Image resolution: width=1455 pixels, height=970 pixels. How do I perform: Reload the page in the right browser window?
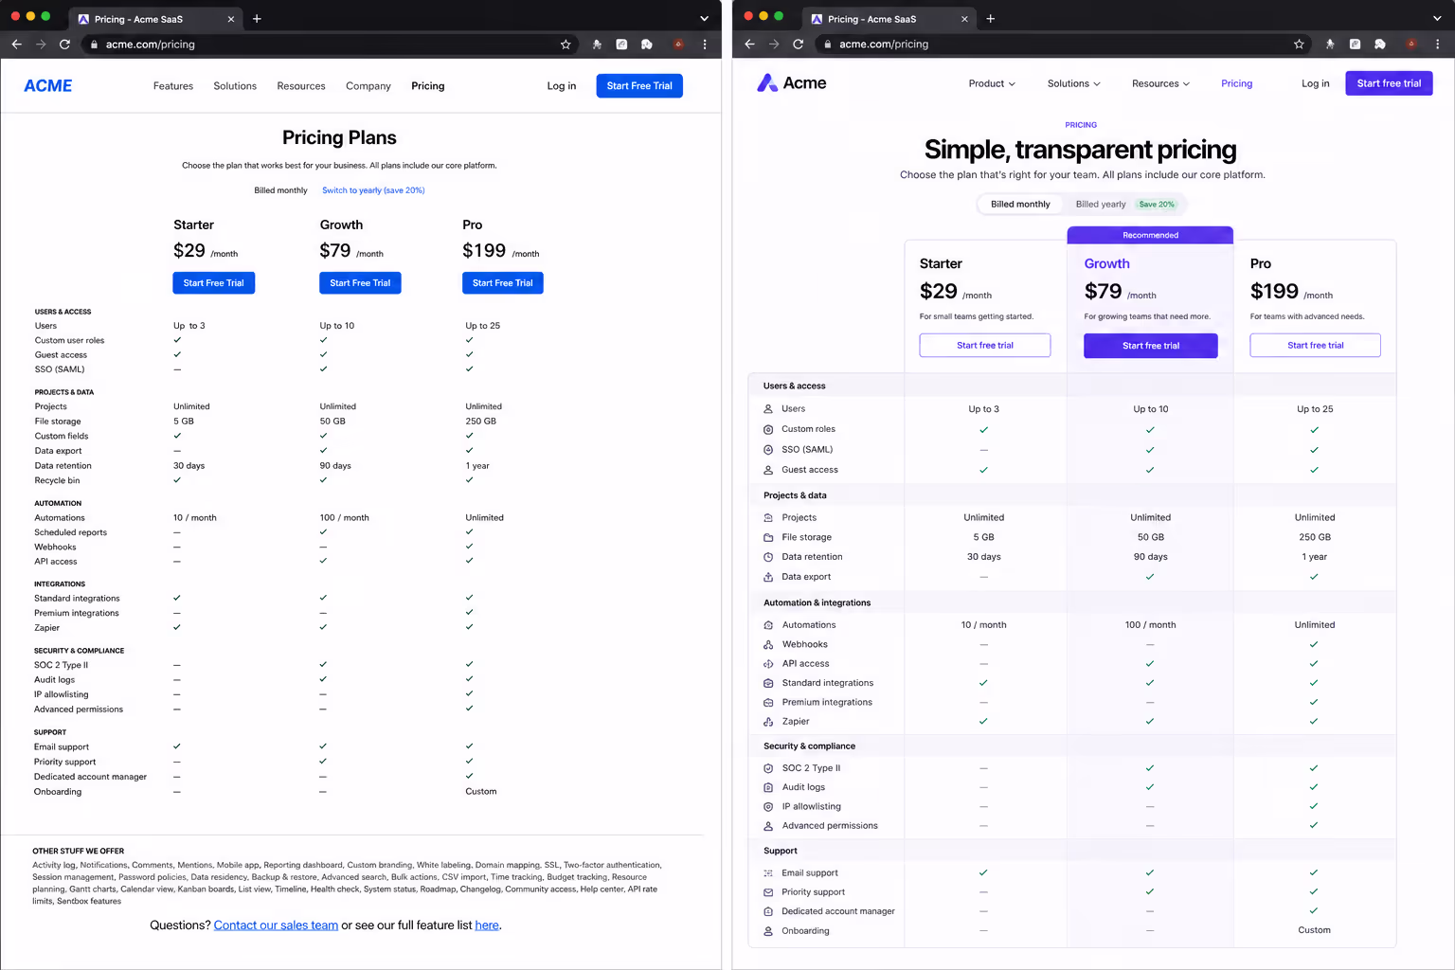(798, 44)
